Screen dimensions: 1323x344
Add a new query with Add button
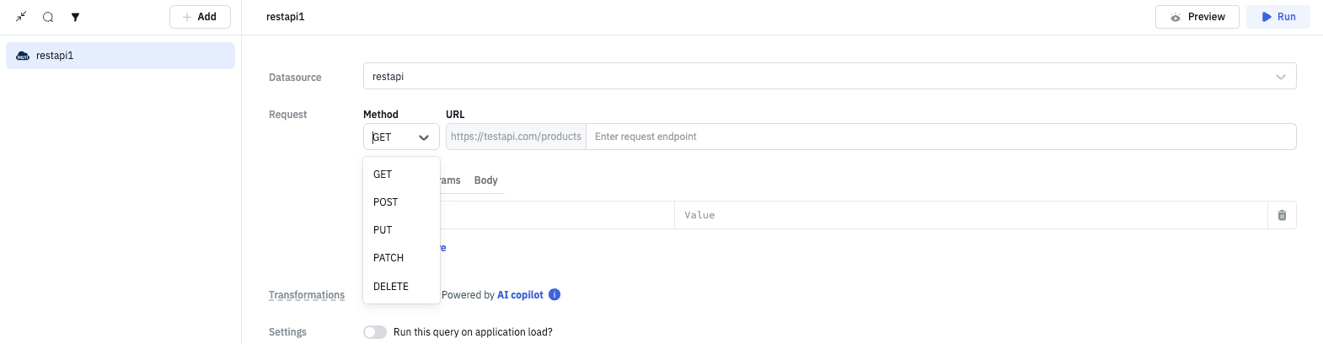(200, 17)
